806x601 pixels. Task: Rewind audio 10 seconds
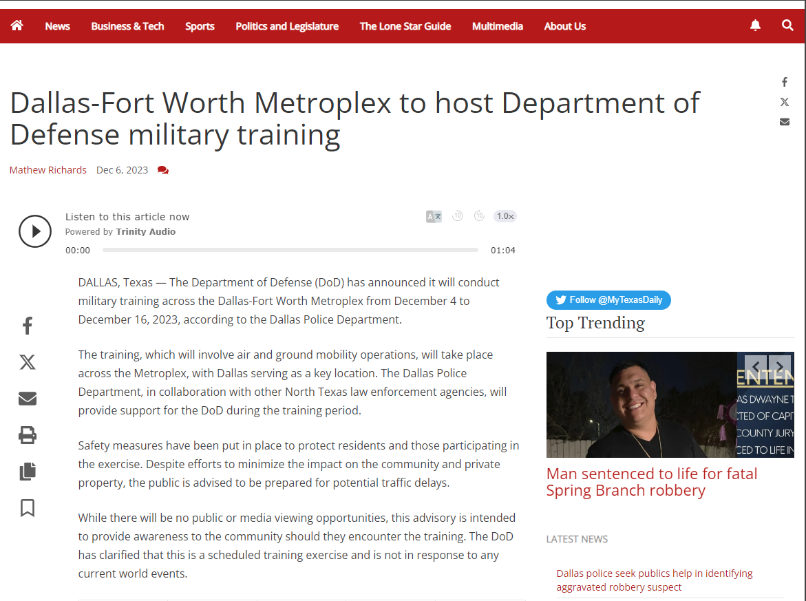(458, 216)
